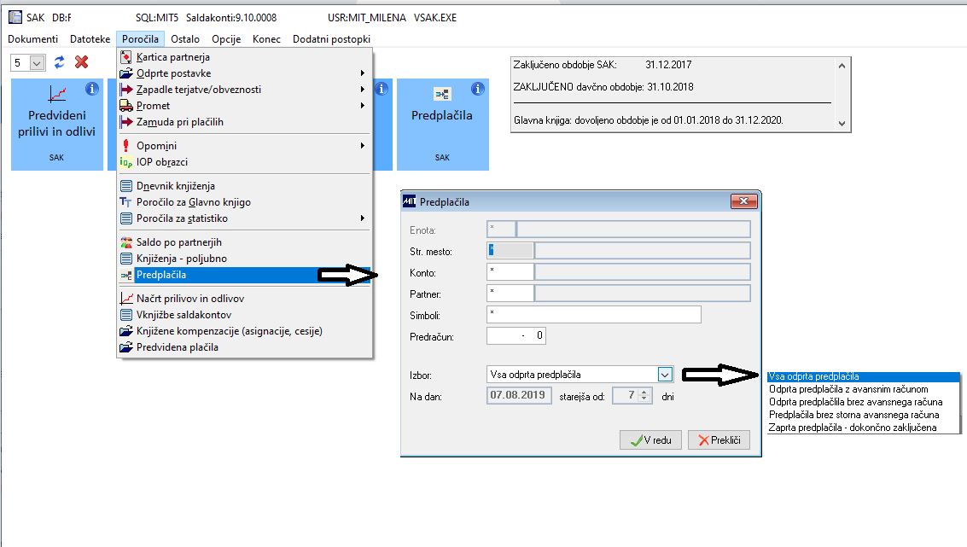The height and width of the screenshot is (547, 967).
Task: Click the red X delete icon
Action: click(x=81, y=62)
